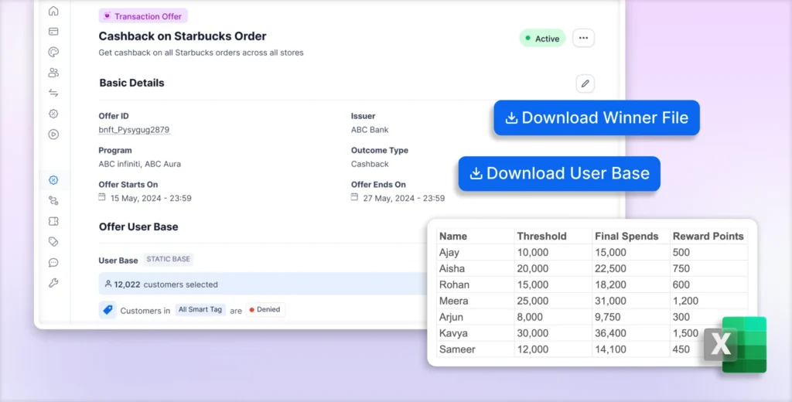
Task: Click the Download User Base button
Action: click(x=559, y=173)
